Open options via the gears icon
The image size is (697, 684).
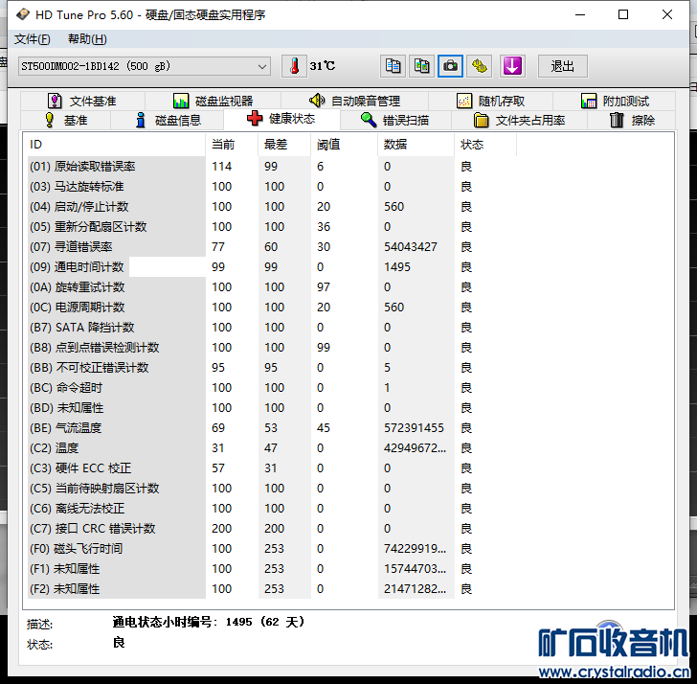[479, 66]
